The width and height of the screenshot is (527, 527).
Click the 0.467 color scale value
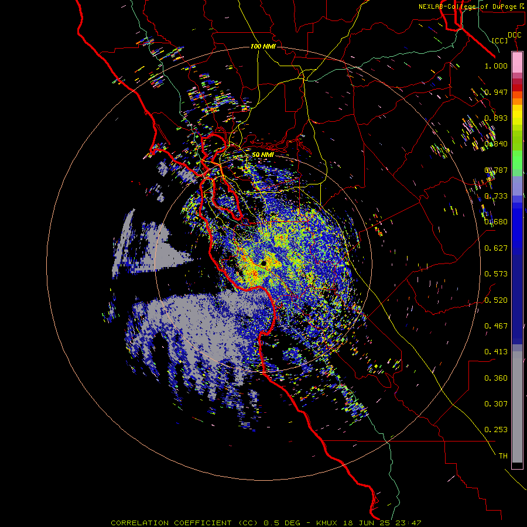point(496,326)
